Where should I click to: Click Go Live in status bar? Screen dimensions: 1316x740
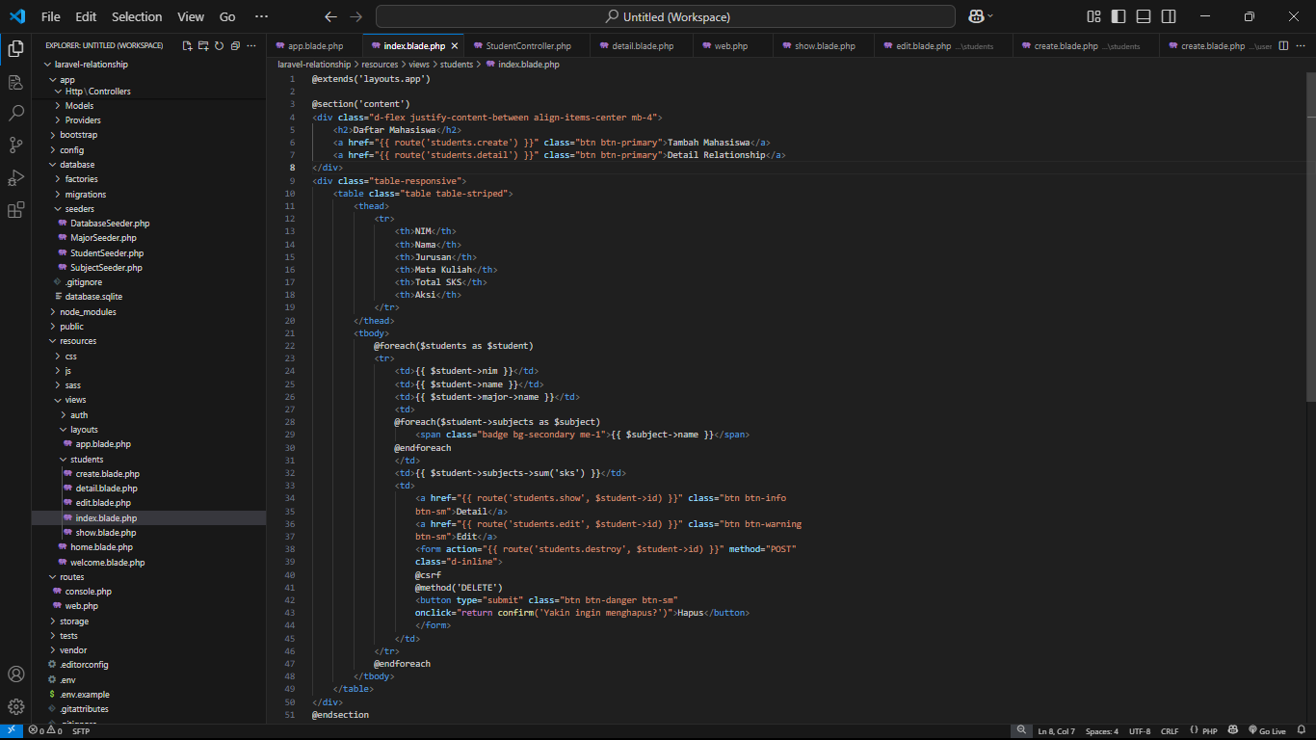(x=1267, y=731)
